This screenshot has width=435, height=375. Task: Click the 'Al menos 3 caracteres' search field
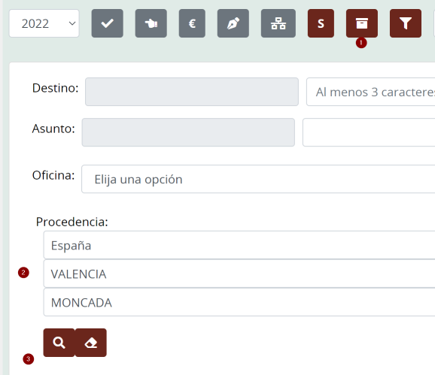[370, 92]
